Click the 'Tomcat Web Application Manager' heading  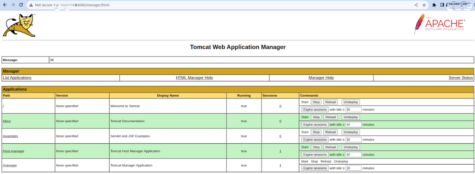click(x=238, y=47)
